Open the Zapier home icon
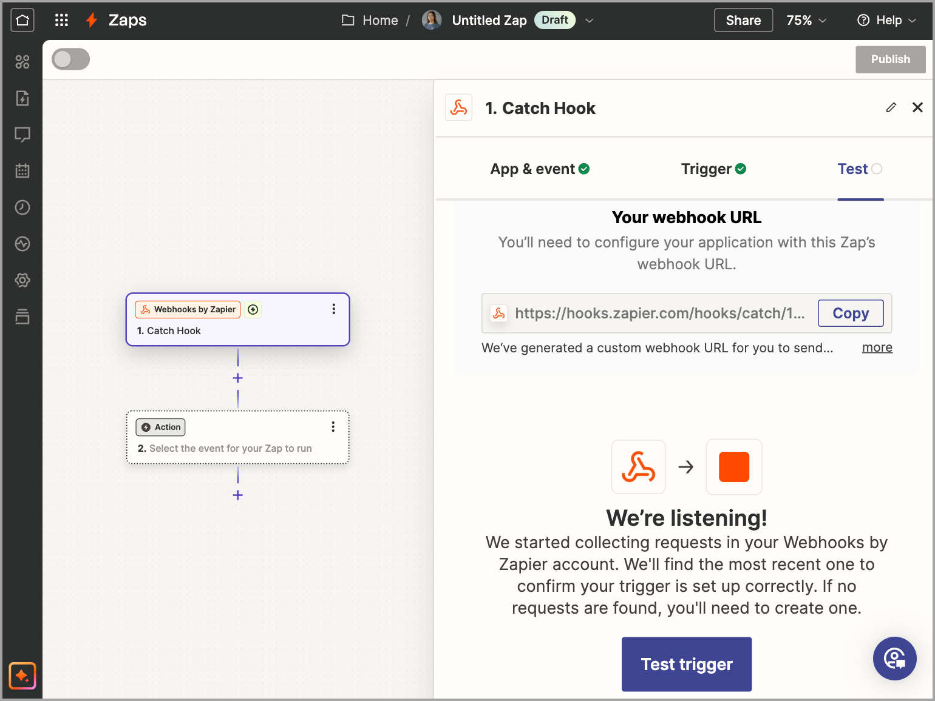The height and width of the screenshot is (701, 935). (x=22, y=20)
